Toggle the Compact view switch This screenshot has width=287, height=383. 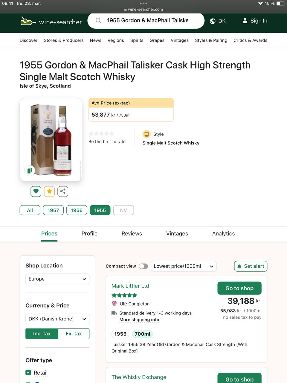pyautogui.click(x=143, y=266)
